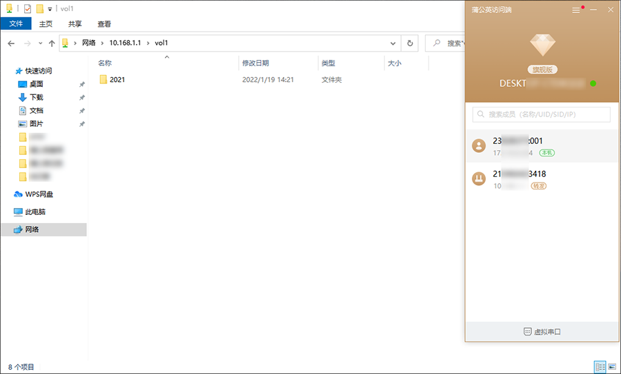This screenshot has height=374, width=621.
Task: Open the 文件 menu tab
Action: [x=16, y=23]
